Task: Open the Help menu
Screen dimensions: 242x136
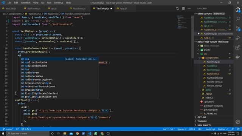Action: pyautogui.click(x=68, y=3)
